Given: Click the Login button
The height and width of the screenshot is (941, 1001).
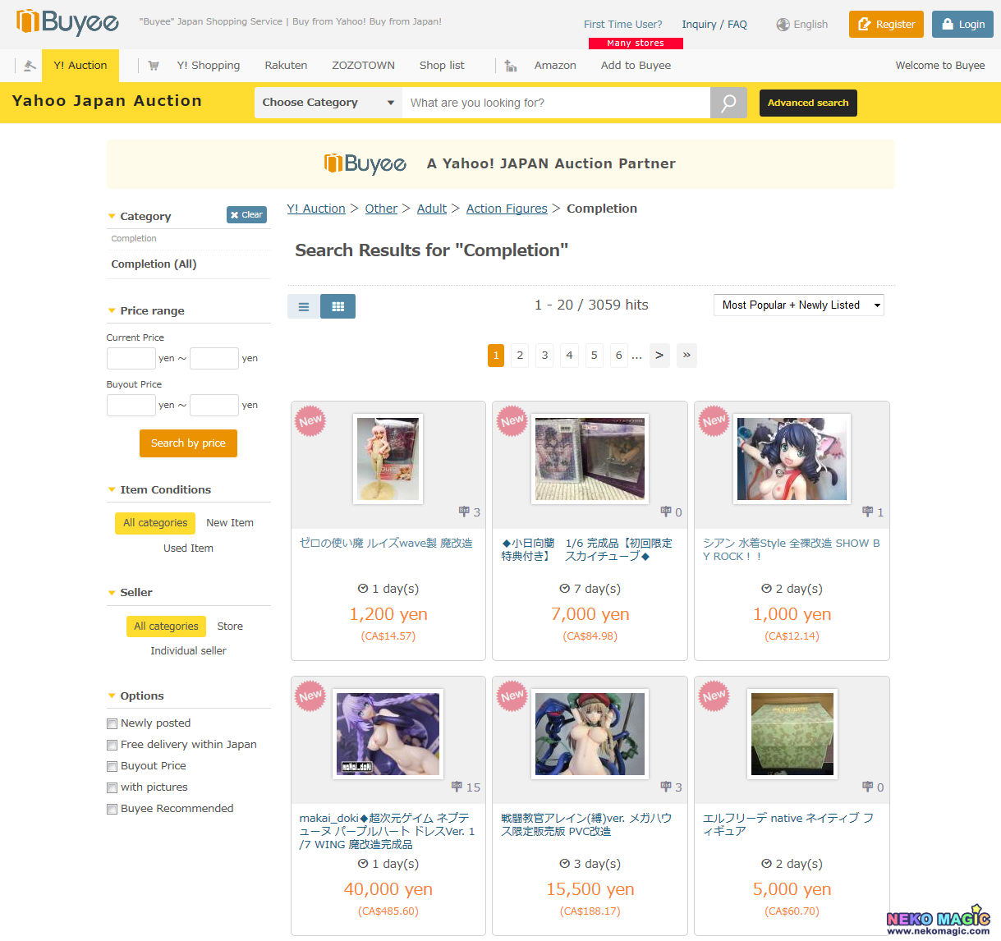Looking at the screenshot, I should (x=962, y=25).
